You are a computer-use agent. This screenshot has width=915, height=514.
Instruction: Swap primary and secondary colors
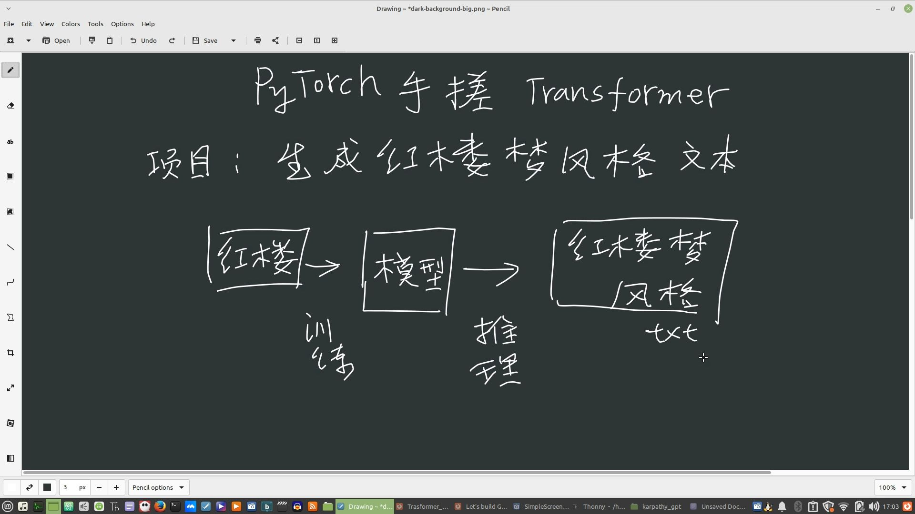[x=30, y=487]
